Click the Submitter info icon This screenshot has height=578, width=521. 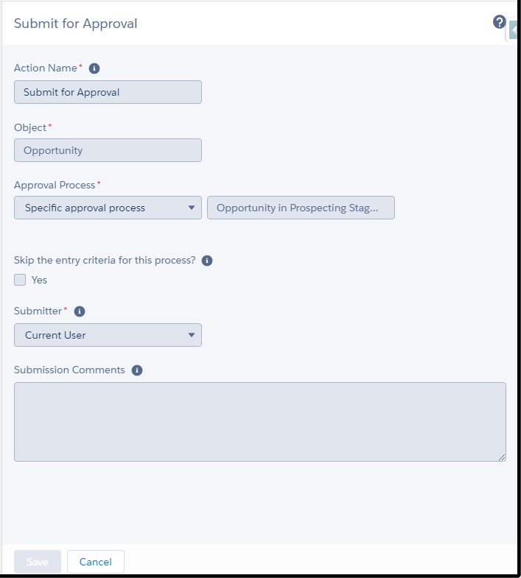80,311
